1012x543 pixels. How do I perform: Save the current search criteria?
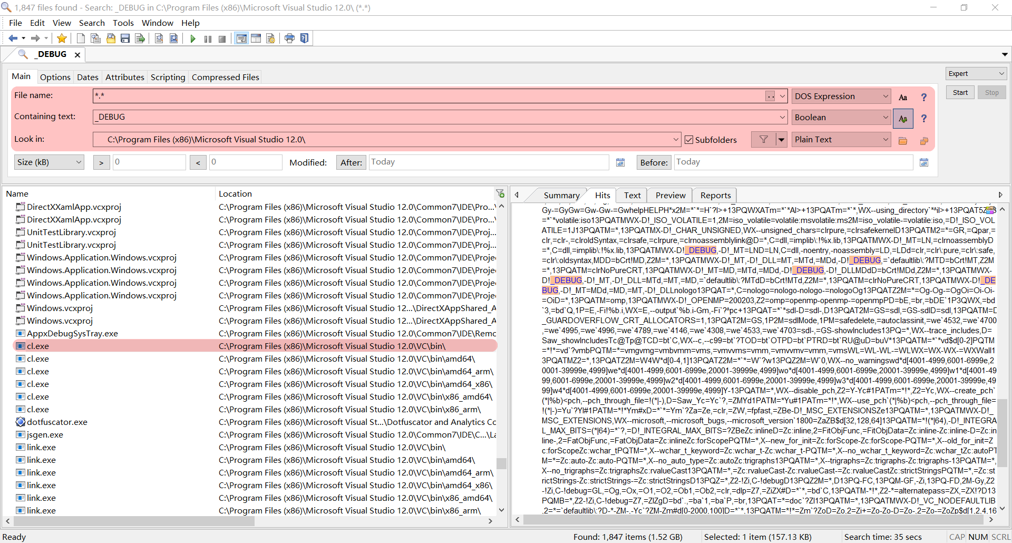pyautogui.click(x=125, y=38)
